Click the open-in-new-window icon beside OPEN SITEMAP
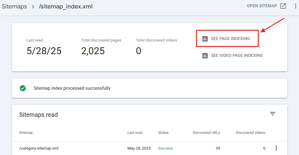 [x=283, y=6]
